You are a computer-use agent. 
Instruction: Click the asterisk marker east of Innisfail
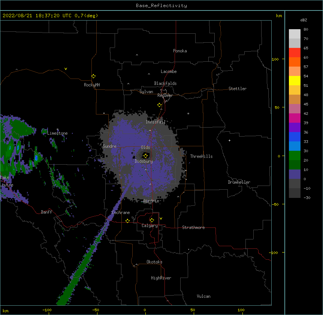[x=188, y=114]
